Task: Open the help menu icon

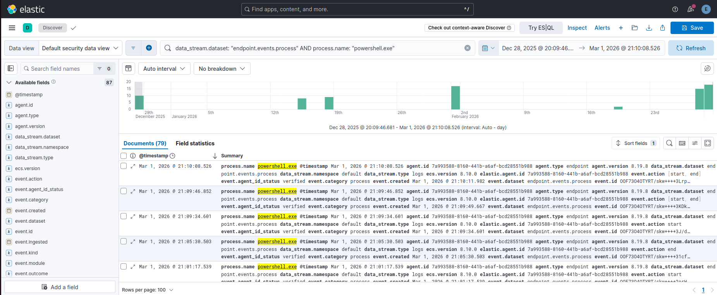Action: pos(675,9)
